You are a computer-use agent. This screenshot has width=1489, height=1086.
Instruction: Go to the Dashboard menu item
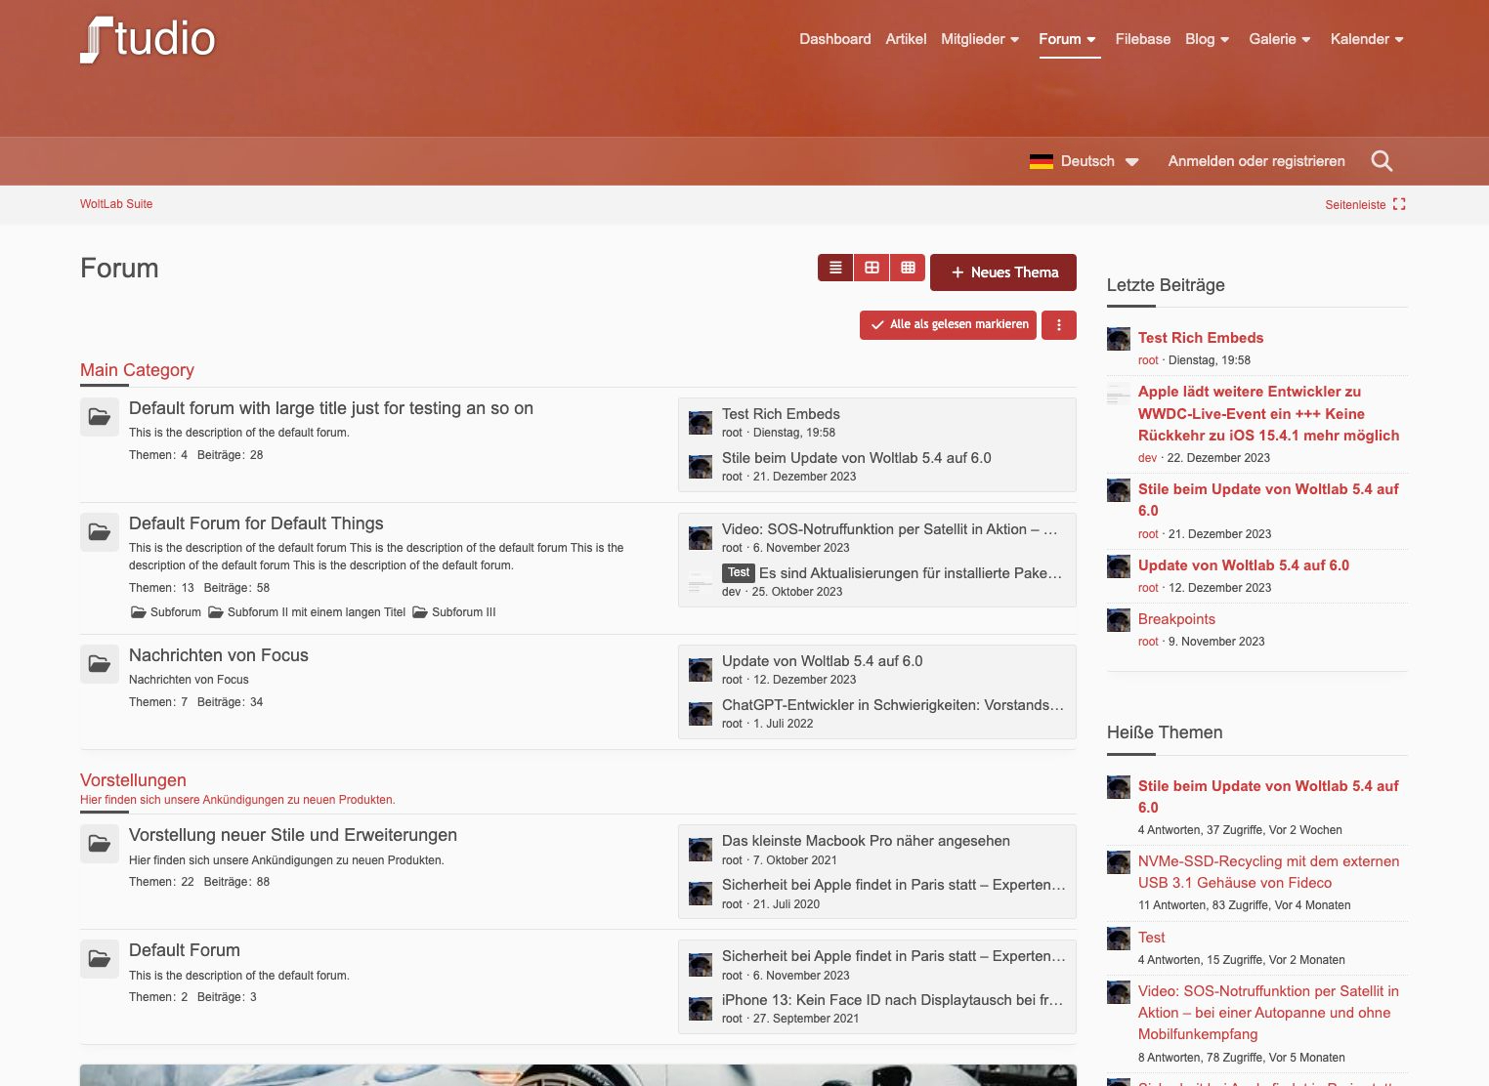(834, 39)
